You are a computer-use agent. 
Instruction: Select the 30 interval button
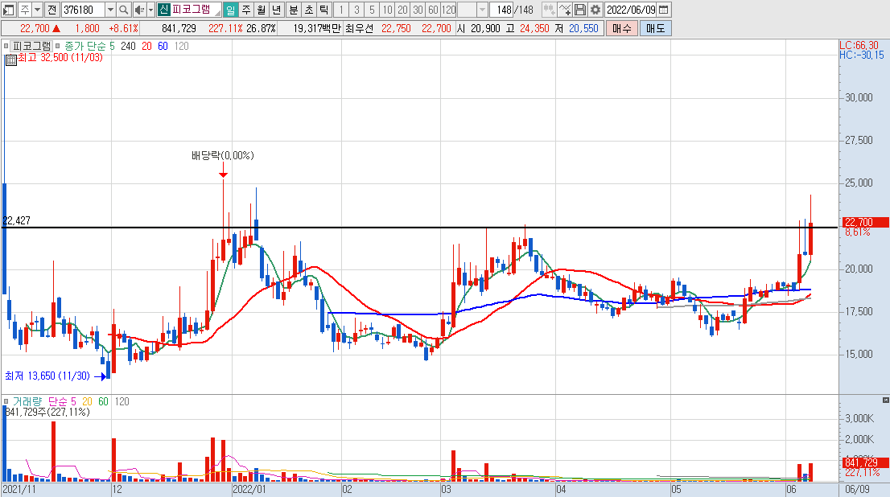tap(418, 10)
